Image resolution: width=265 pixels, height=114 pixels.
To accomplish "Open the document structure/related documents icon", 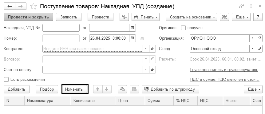I will coord(224,17).
